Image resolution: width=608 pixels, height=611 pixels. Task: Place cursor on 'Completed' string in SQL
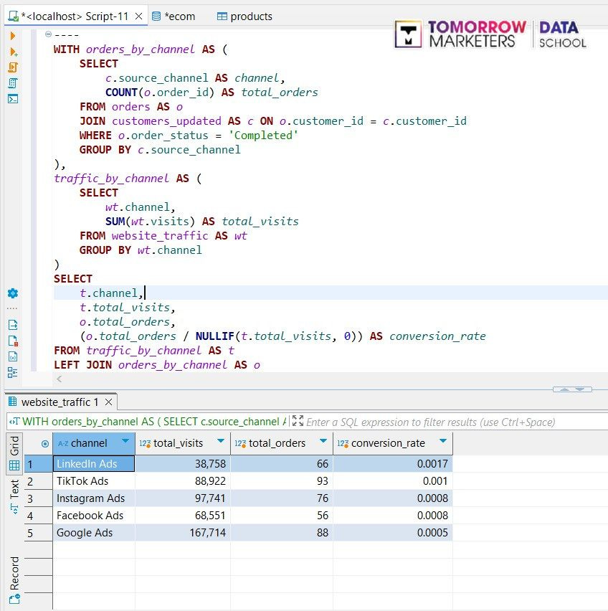[x=263, y=136]
